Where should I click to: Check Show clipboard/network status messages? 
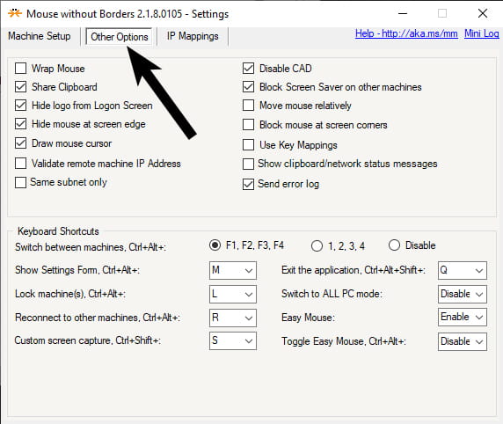[x=248, y=164]
